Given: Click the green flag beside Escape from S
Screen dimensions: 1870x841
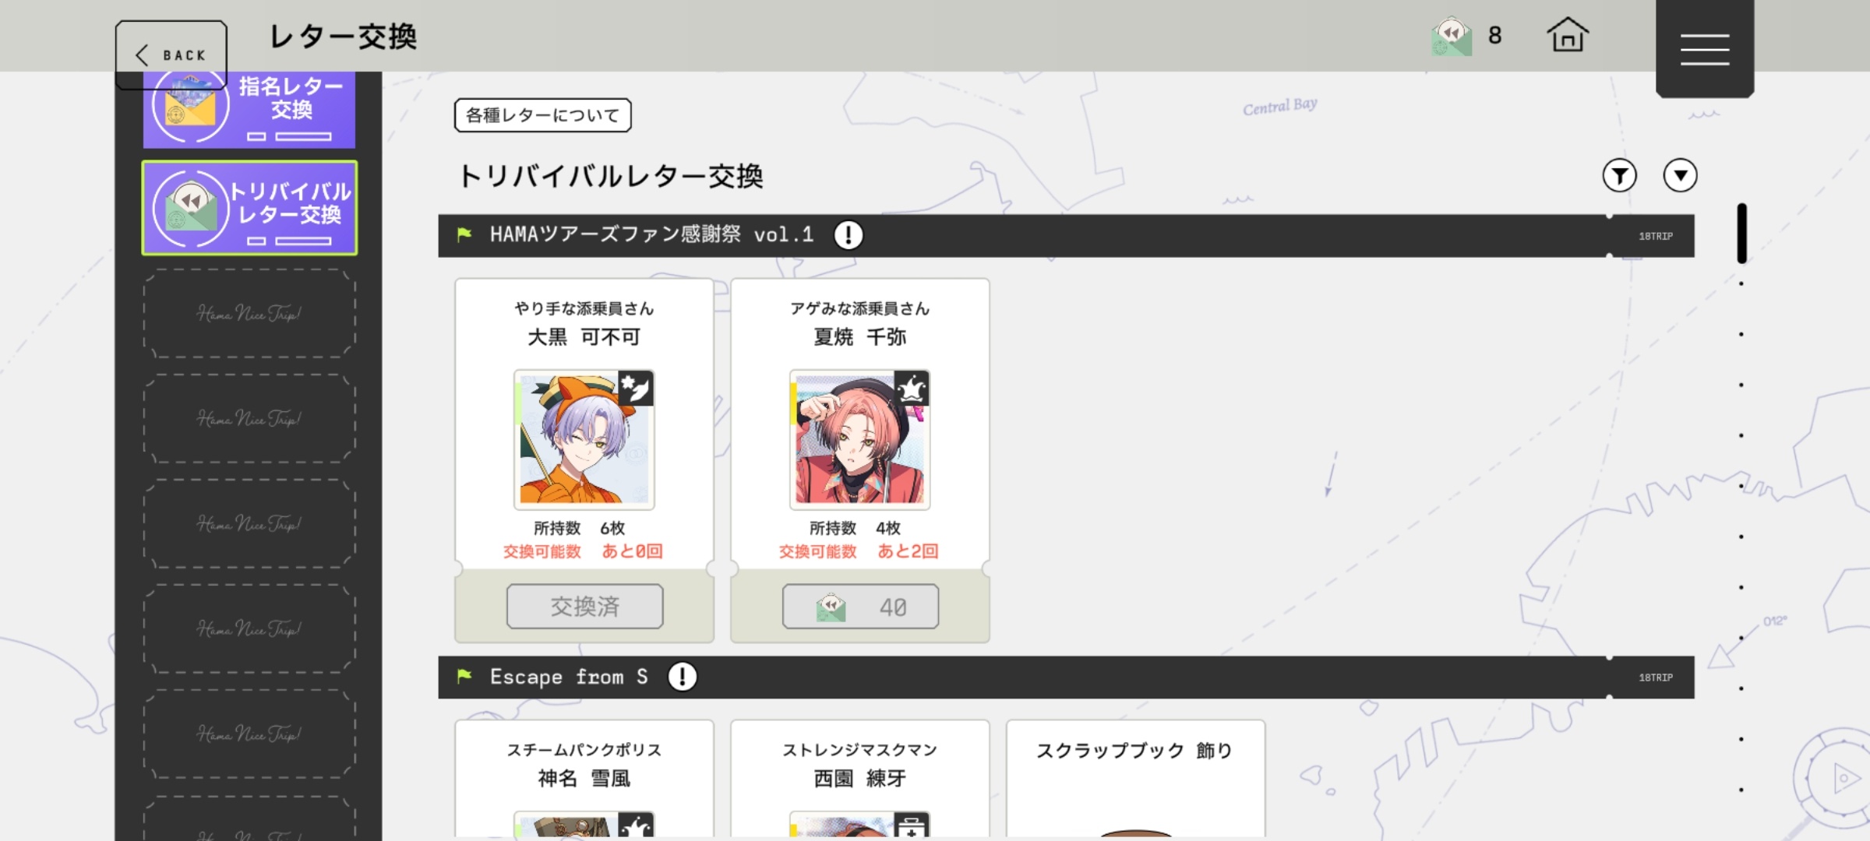Looking at the screenshot, I should pyautogui.click(x=464, y=676).
